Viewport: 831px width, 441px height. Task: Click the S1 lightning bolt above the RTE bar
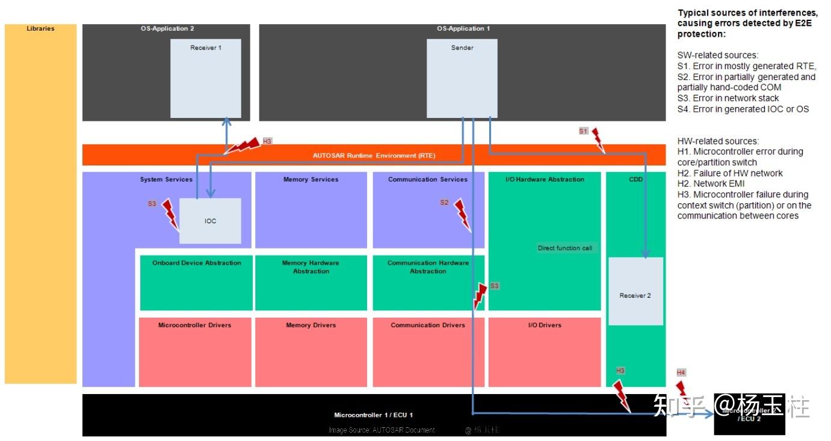point(598,140)
